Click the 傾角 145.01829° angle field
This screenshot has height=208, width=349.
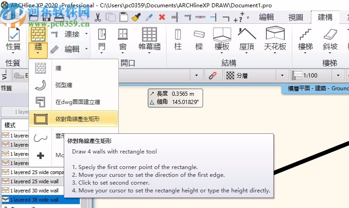pos(175,102)
